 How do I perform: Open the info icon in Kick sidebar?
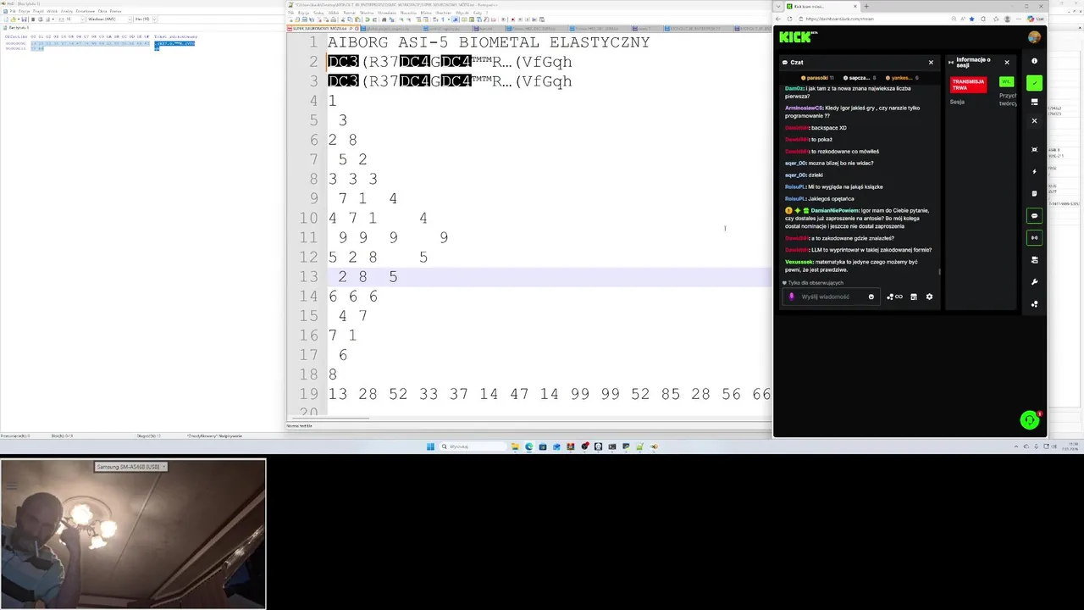[x=1034, y=61]
